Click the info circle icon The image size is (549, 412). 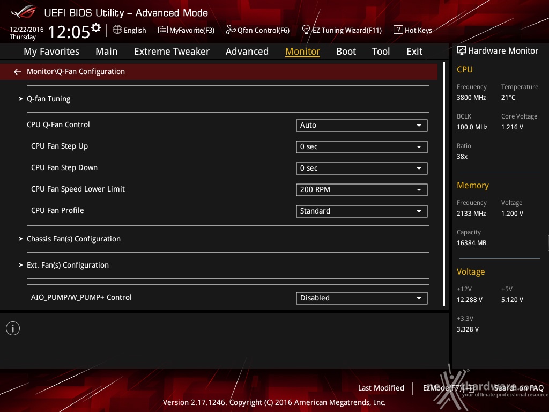click(13, 328)
